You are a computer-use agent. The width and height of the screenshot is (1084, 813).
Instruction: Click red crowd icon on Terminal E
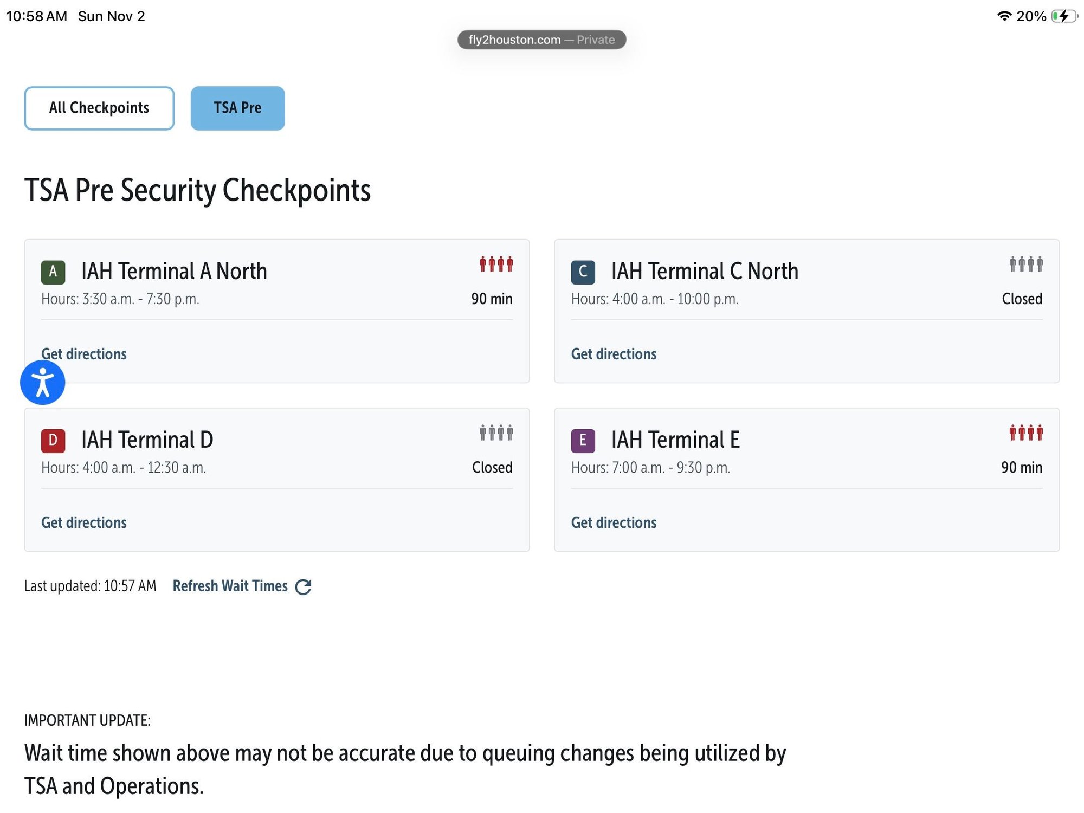(x=1025, y=433)
